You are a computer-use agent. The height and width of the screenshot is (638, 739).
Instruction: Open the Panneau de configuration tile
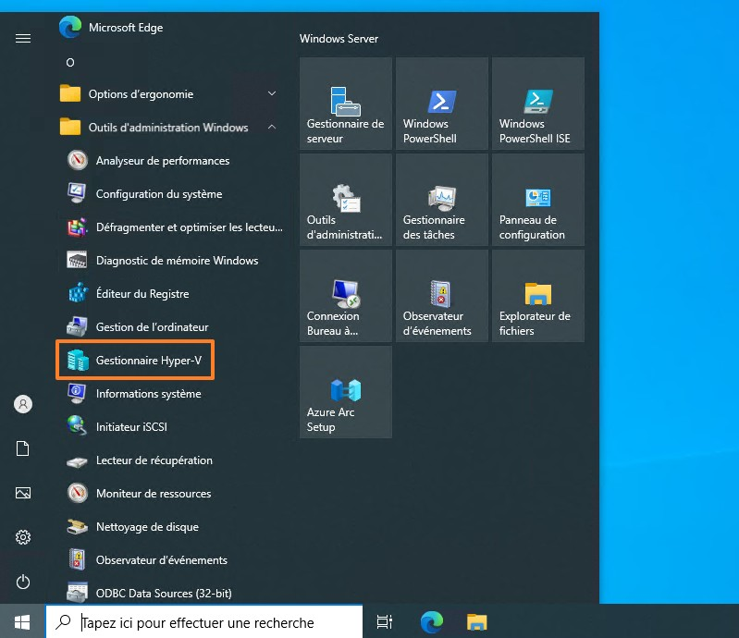[538, 200]
